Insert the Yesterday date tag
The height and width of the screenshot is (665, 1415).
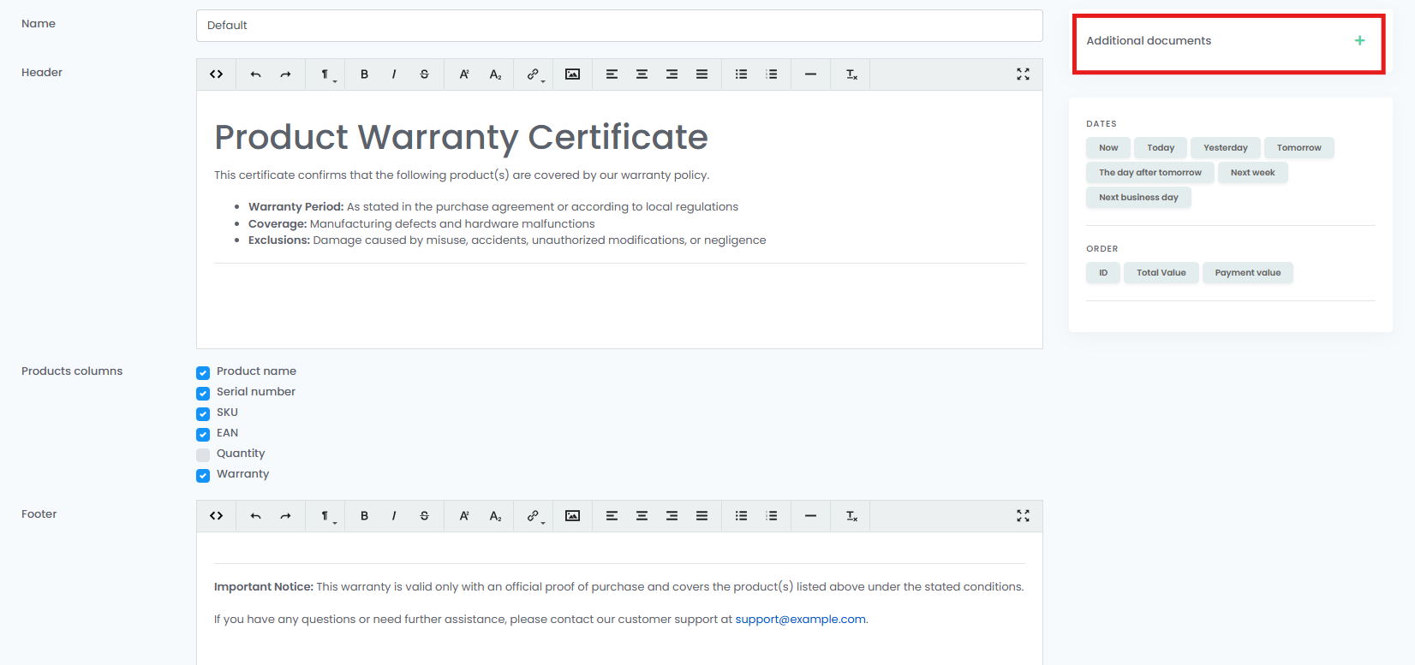[x=1226, y=148]
